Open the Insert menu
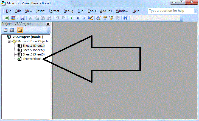This screenshot has height=121, width=199. click(x=40, y=11)
